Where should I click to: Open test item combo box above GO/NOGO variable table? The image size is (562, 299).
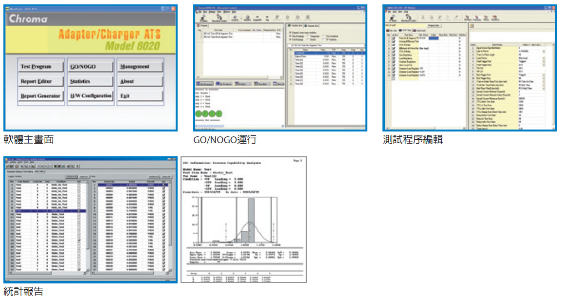327,45
